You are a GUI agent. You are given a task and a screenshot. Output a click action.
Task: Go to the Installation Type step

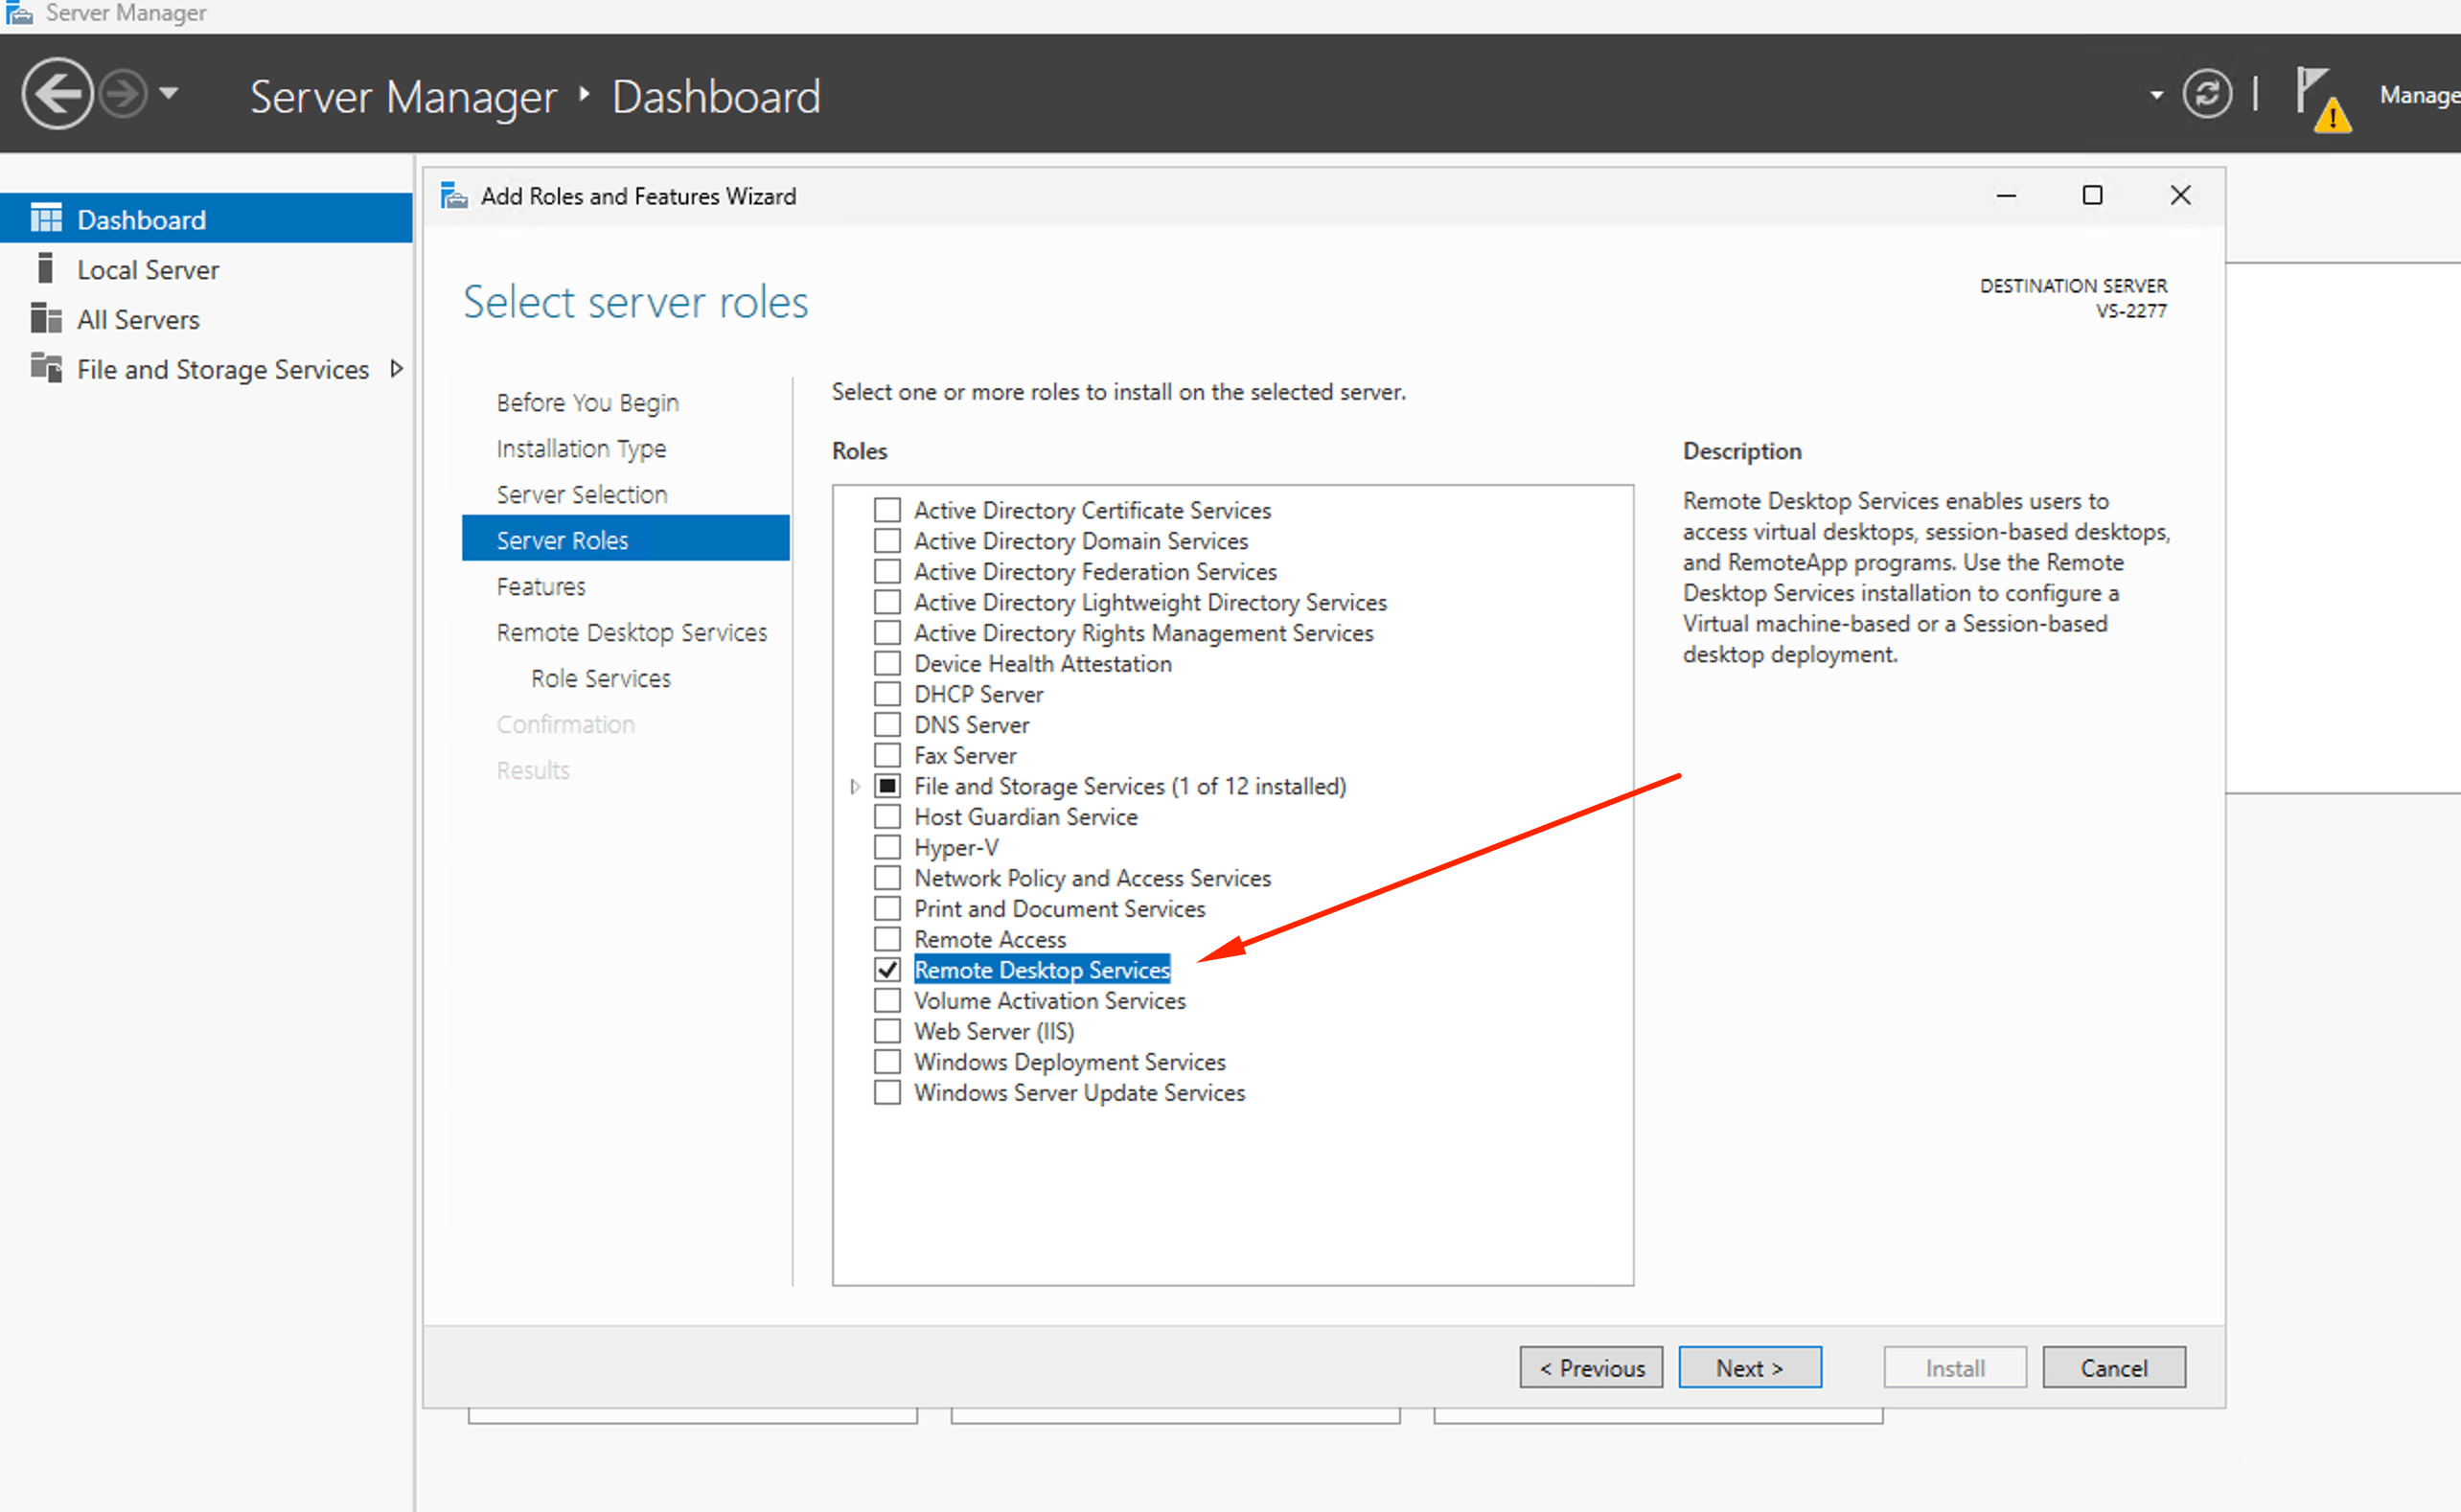[x=581, y=448]
